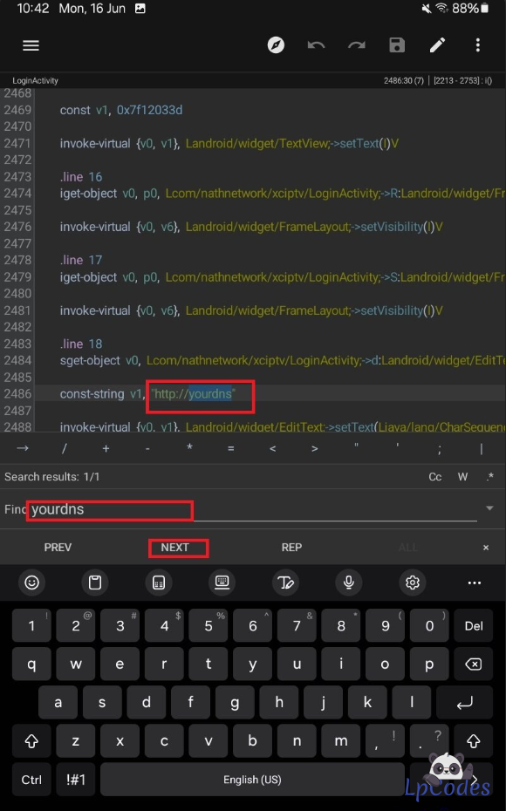Insert less-than sign from symbol bar
This screenshot has height=811, width=506.
point(273,448)
